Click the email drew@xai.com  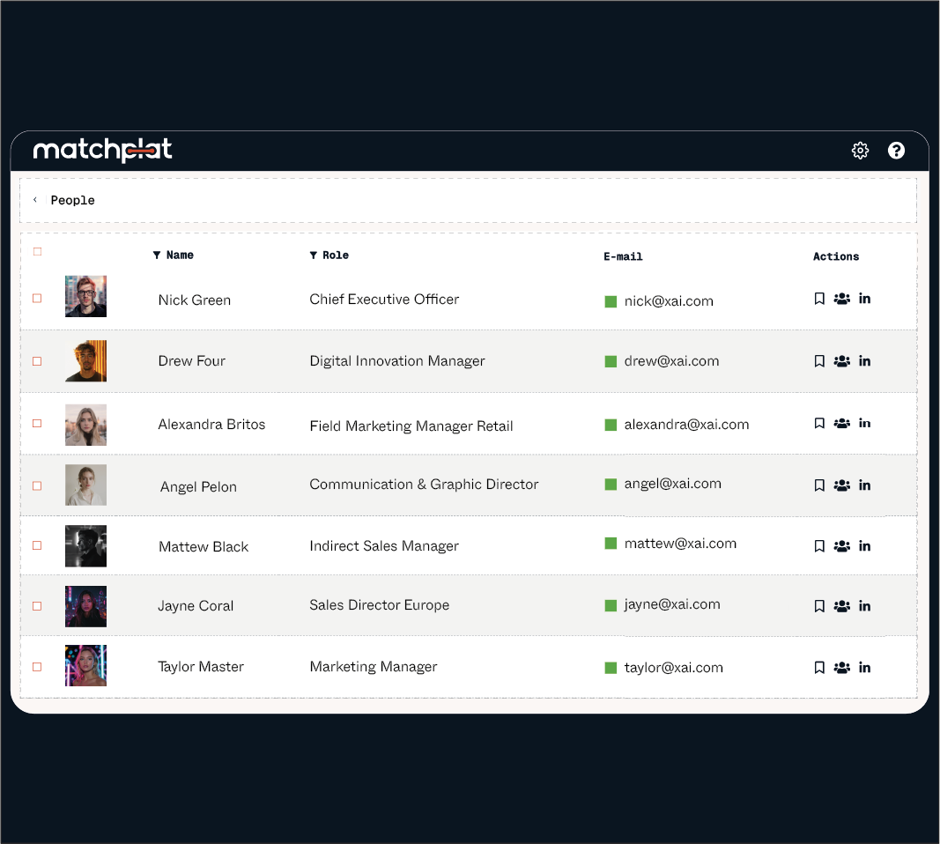671,361
